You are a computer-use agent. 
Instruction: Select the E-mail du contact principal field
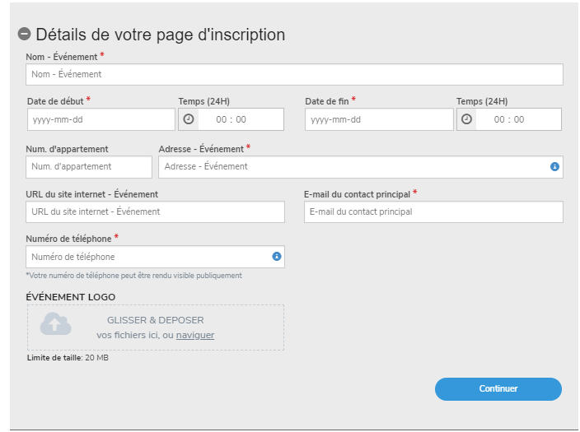point(433,211)
